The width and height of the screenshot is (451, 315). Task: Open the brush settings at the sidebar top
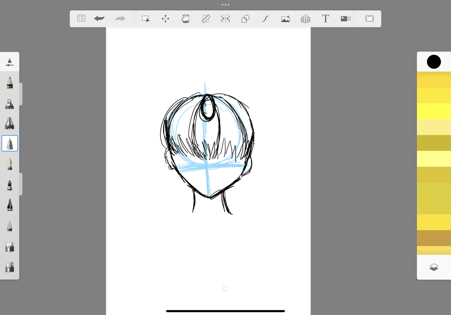(x=9, y=61)
